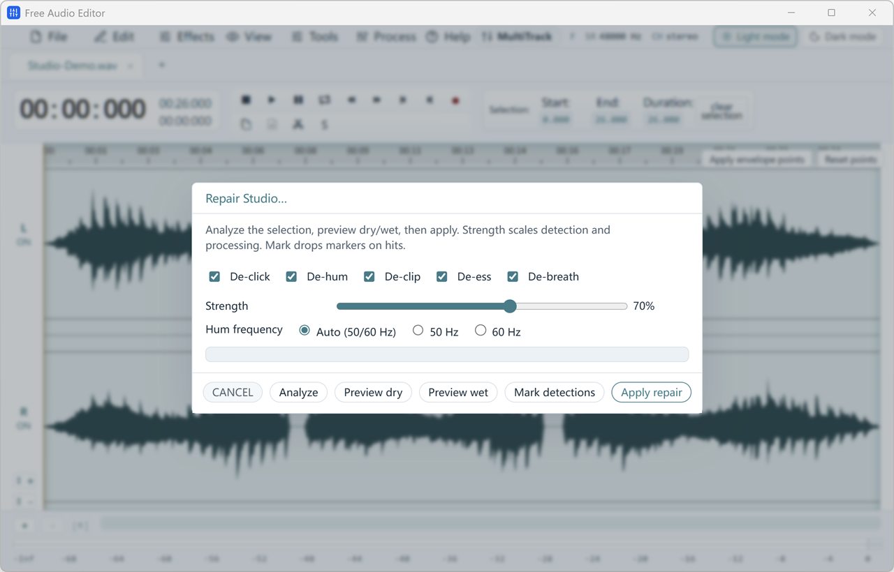
Task: Click the scissors Cut icon
Action: coord(298,124)
